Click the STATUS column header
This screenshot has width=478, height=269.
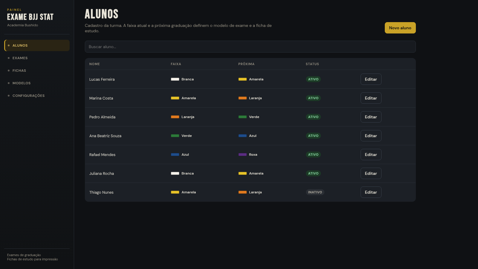pyautogui.click(x=312, y=64)
